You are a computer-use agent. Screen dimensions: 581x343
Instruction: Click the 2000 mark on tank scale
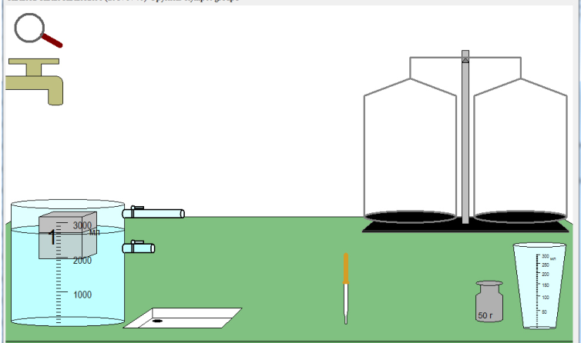(x=82, y=260)
